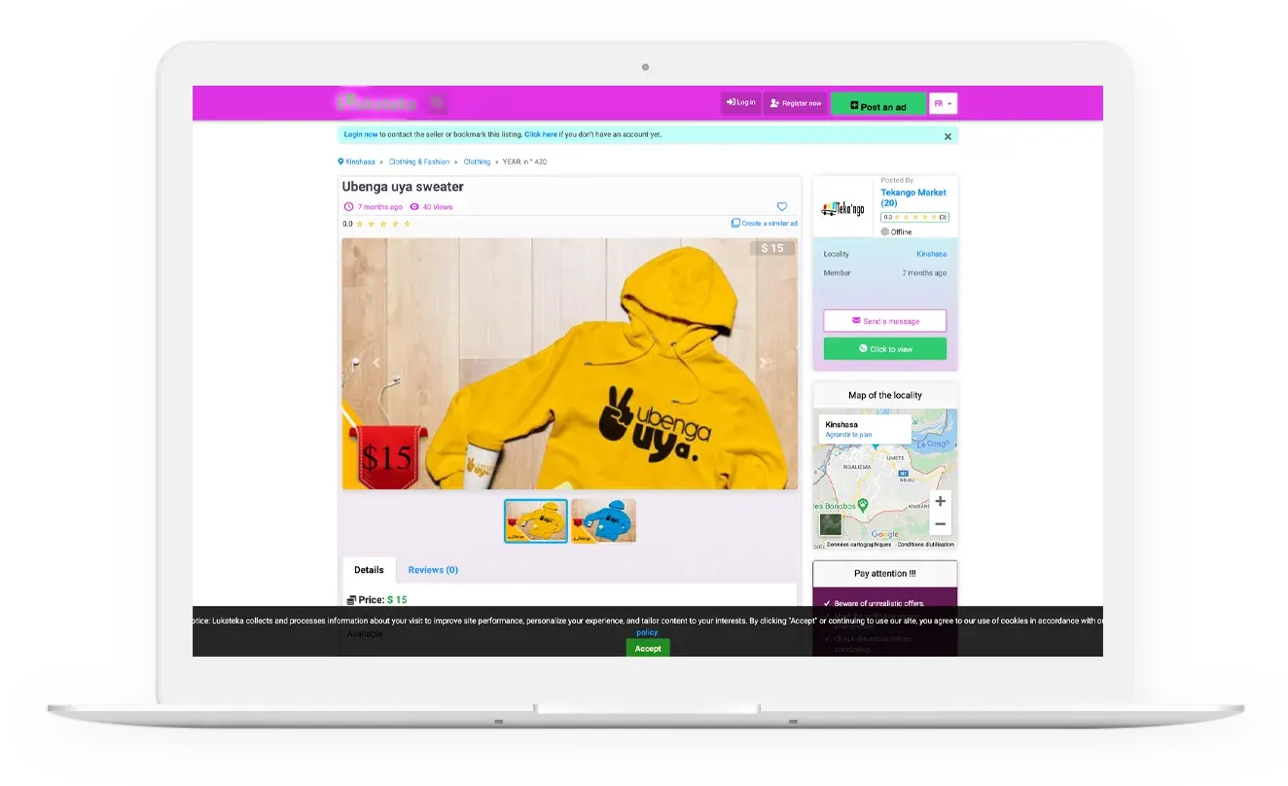Click the fifth rating star under the title
The image size is (1288, 786).
pyautogui.click(x=407, y=224)
